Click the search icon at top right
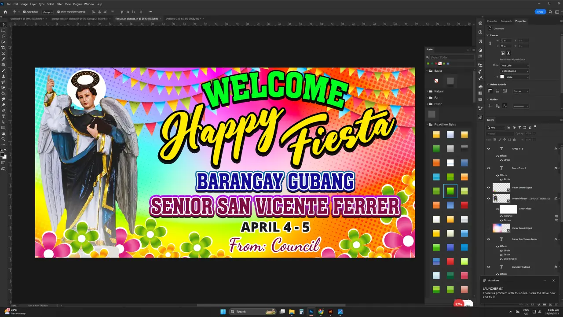 (x=549, y=12)
